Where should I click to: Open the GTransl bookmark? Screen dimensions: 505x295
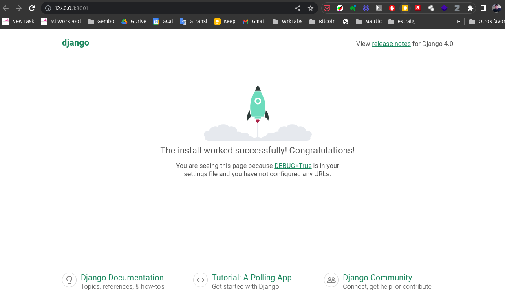(x=194, y=22)
